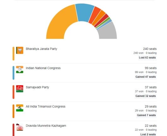Click the 'Lost 63 seats' badge
The height and width of the screenshot is (136, 167).
(147, 57)
